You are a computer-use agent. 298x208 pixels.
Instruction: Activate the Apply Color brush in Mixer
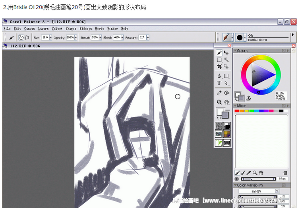[237, 173]
